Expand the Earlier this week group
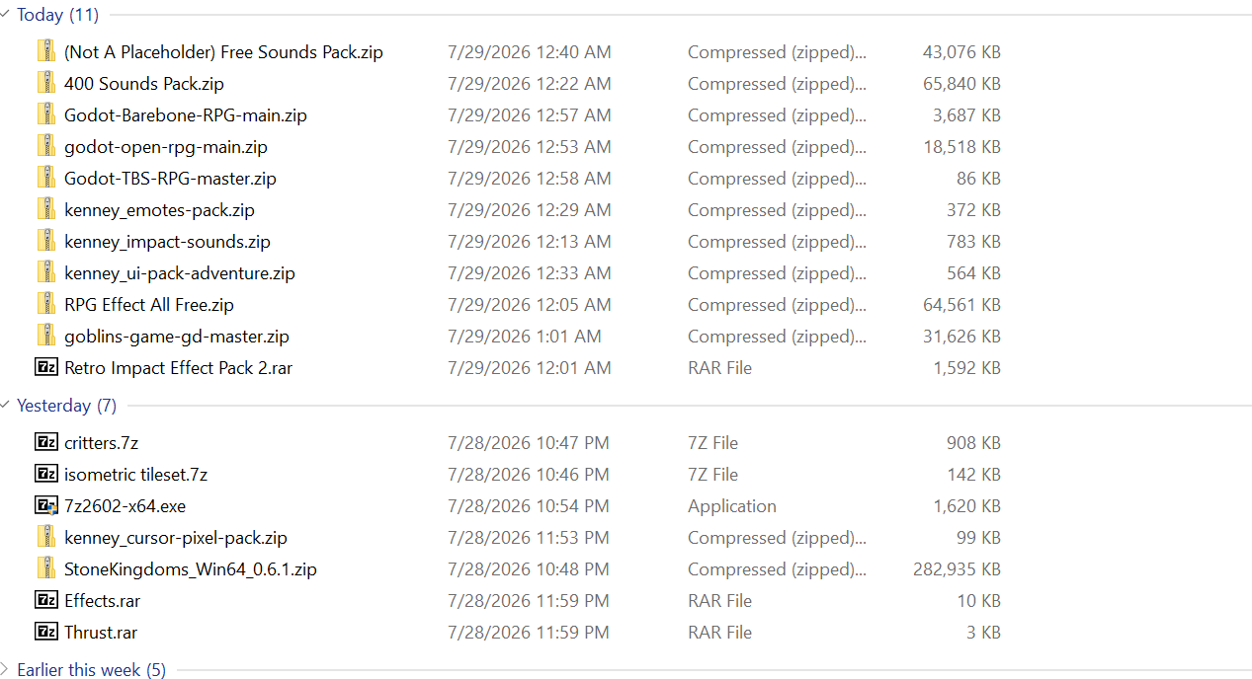 point(6,670)
